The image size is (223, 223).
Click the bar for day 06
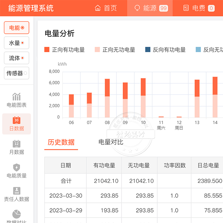[71, 106]
